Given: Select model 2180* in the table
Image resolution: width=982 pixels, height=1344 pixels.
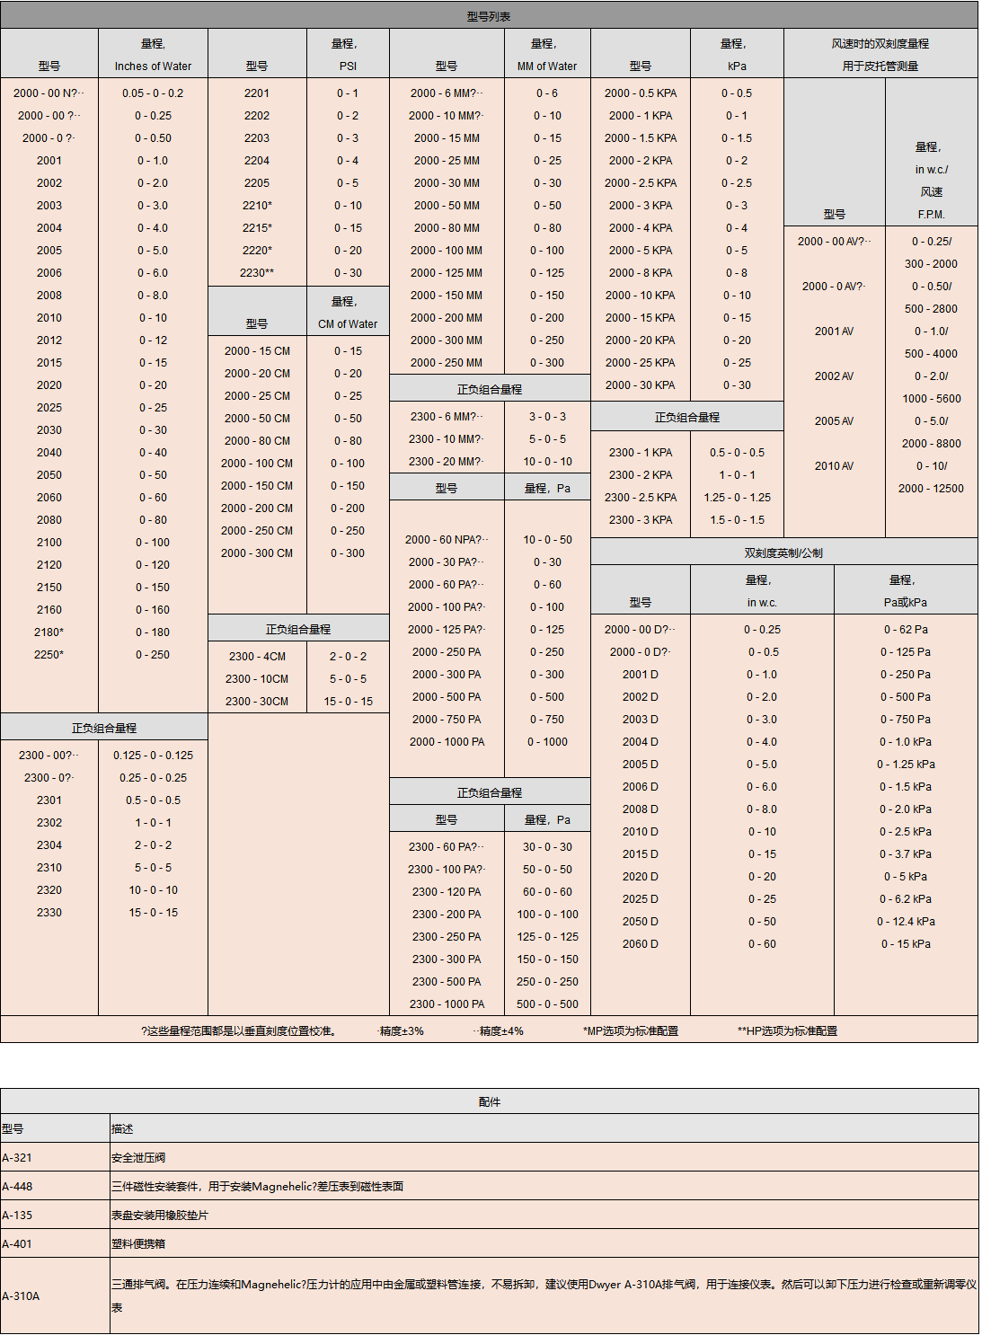Looking at the screenshot, I should [49, 632].
